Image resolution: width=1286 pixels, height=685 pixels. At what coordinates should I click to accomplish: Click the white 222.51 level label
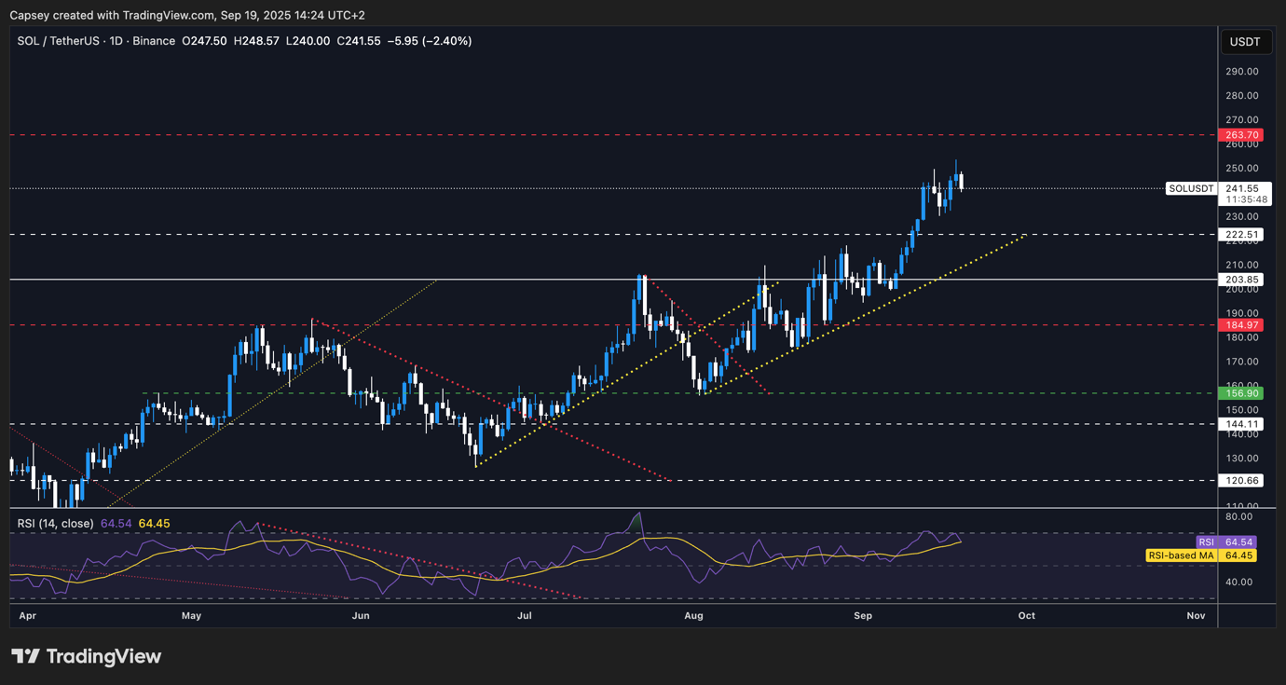[1240, 235]
